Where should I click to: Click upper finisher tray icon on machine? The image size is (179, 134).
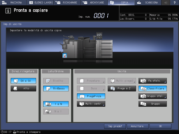(x=67, y=41)
